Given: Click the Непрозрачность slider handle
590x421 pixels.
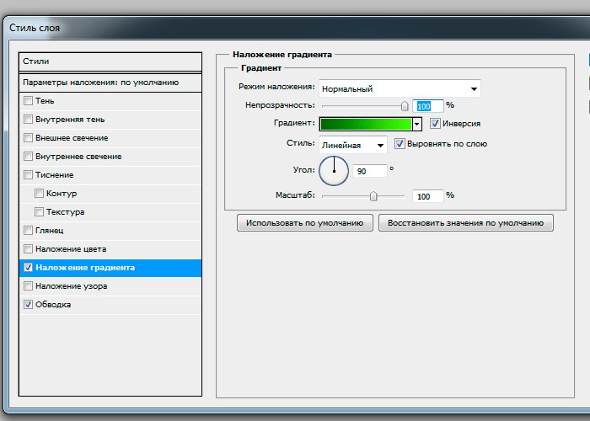Looking at the screenshot, I should [x=405, y=106].
